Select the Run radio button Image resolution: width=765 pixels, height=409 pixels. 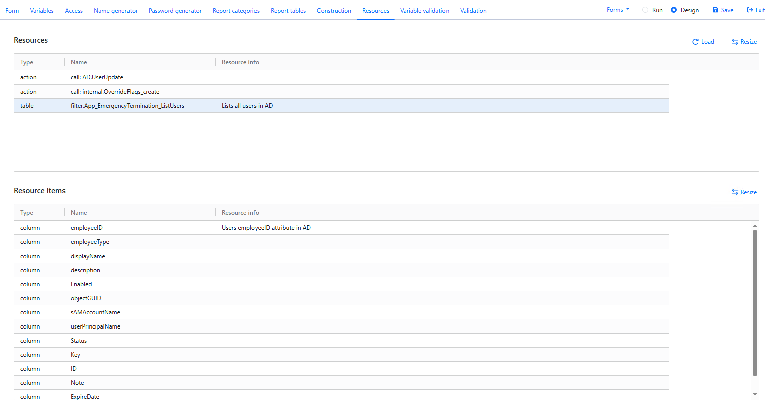(645, 10)
